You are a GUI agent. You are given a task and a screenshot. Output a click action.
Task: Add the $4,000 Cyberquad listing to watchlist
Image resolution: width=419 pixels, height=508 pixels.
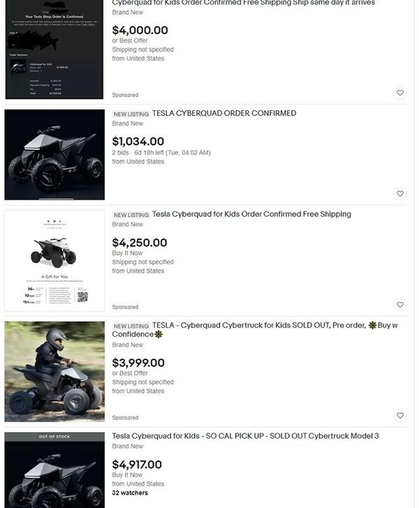(400, 93)
